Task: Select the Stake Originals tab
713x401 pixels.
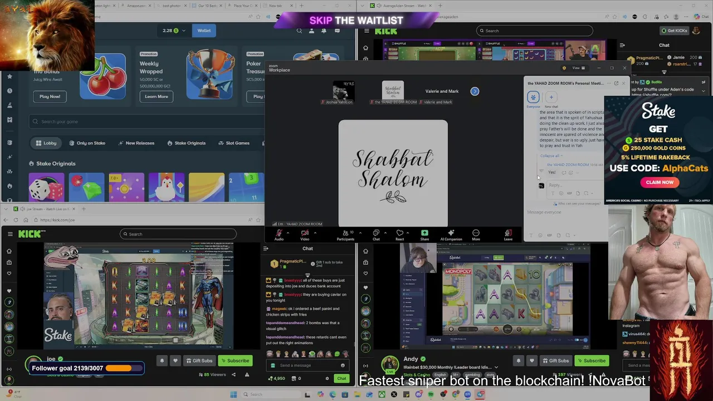Action: pos(187,143)
